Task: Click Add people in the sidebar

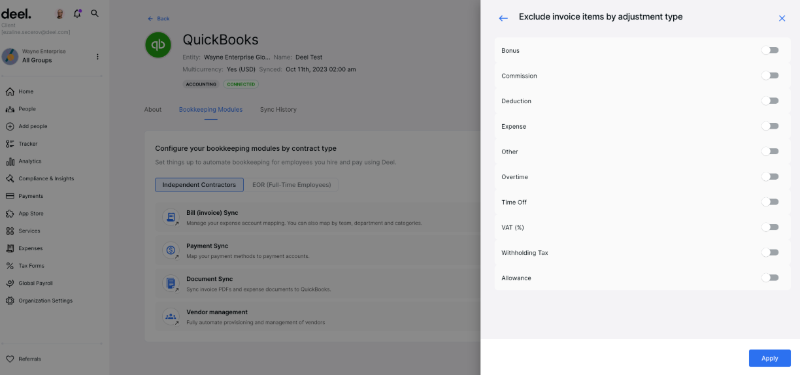Action: click(33, 126)
